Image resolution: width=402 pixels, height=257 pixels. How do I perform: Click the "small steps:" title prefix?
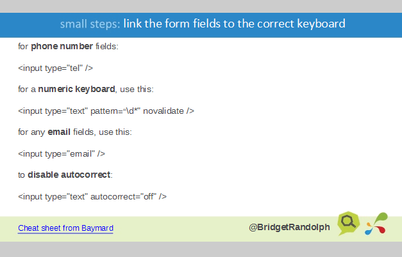coord(90,24)
